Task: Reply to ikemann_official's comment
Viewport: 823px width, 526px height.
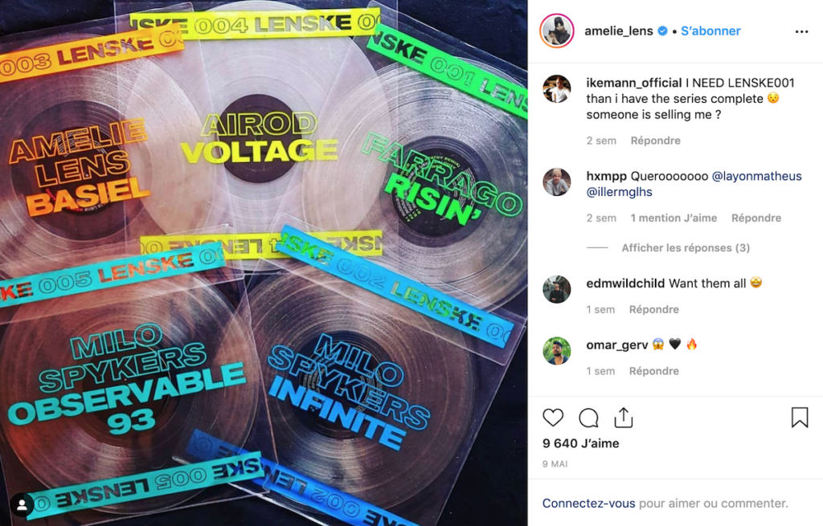Action: [x=655, y=141]
